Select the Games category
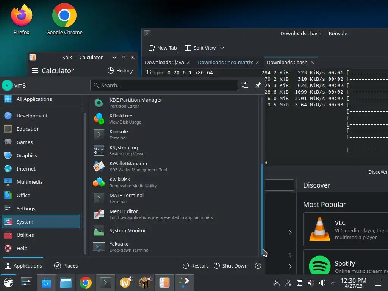Image resolution: width=388 pixels, height=291 pixels. coord(41,142)
